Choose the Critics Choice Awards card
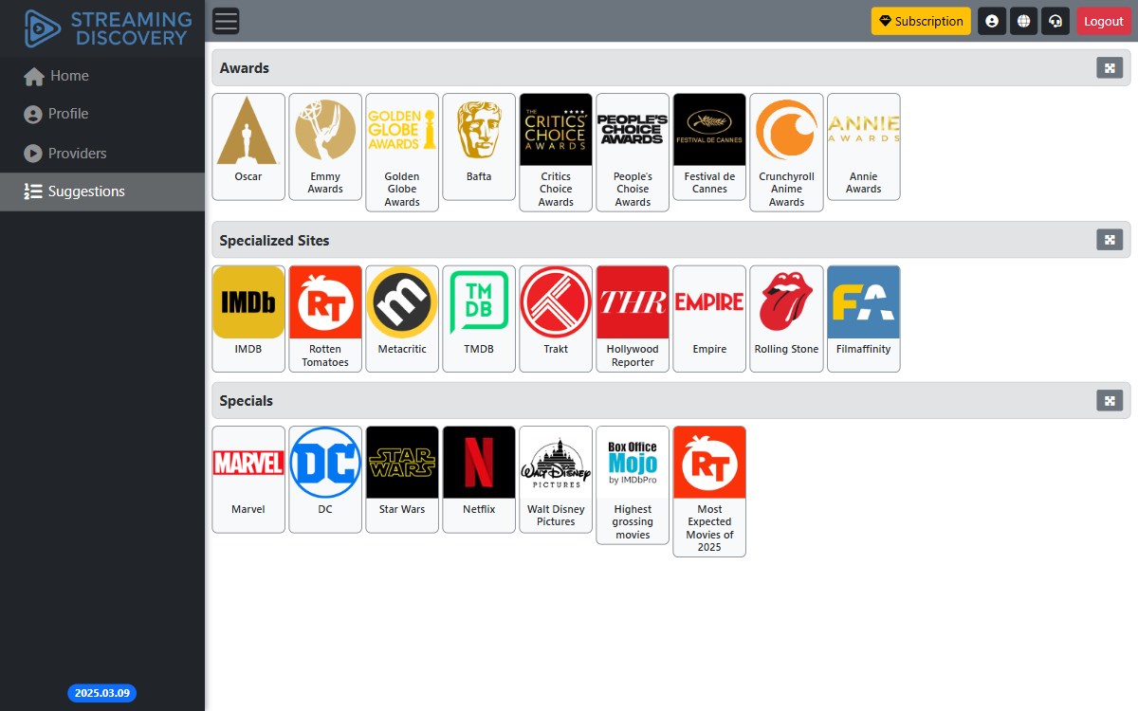Viewport: 1138px width, 711px height. point(556,153)
